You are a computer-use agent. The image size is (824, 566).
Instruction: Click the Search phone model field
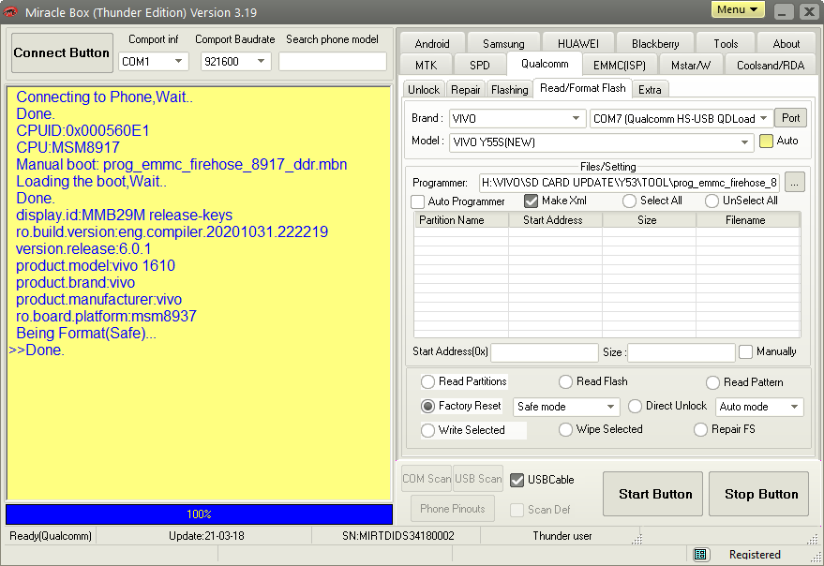(333, 62)
